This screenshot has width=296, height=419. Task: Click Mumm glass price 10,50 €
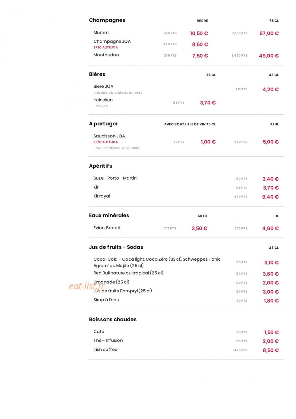pos(199,33)
